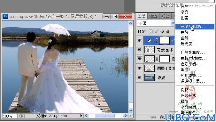
Task: Choose 阈值 menu item
Action: pyautogui.click(x=187, y=102)
